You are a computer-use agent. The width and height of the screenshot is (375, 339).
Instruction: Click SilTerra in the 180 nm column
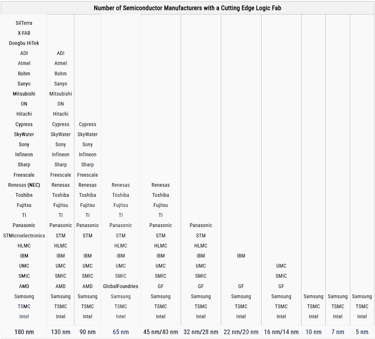pos(24,23)
